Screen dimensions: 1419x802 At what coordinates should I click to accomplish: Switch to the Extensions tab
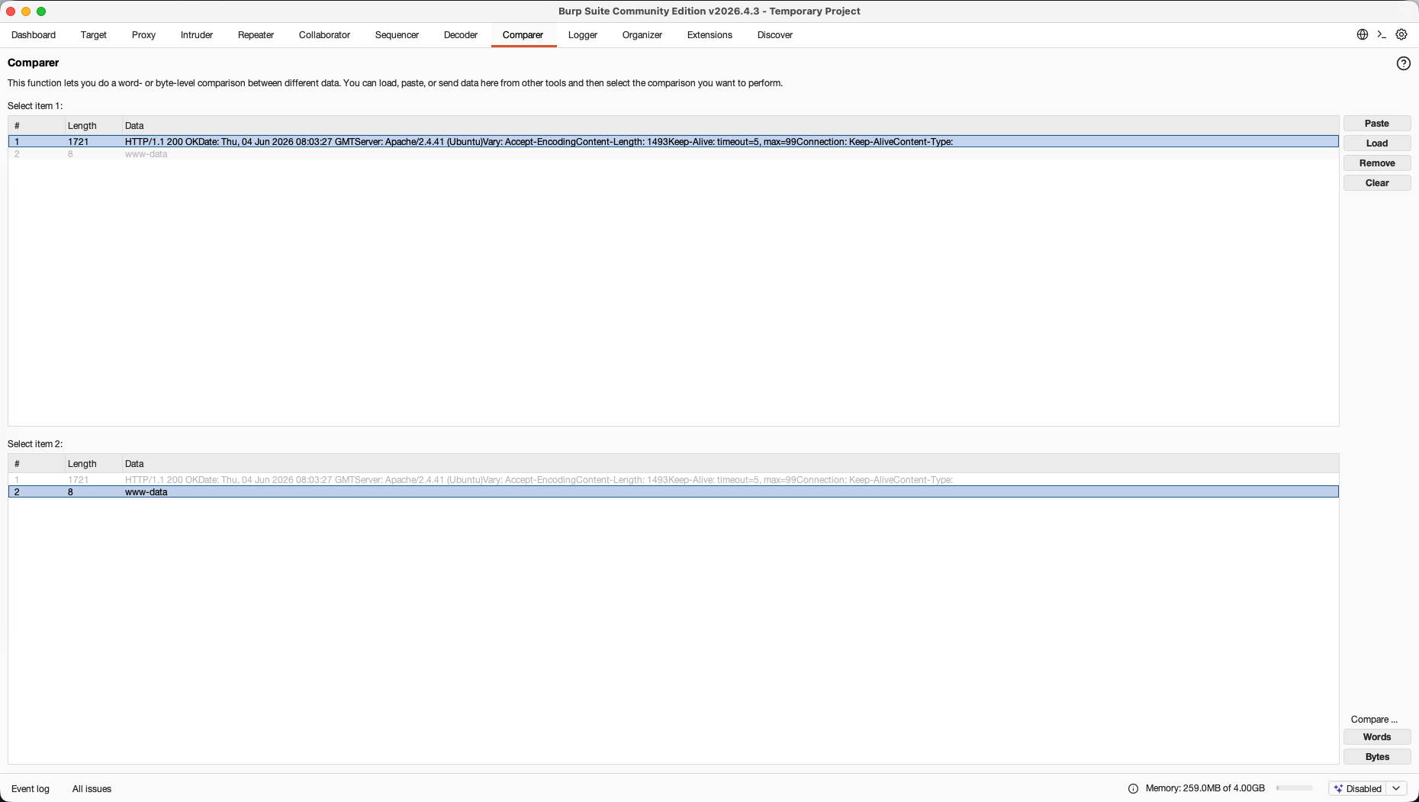point(709,35)
